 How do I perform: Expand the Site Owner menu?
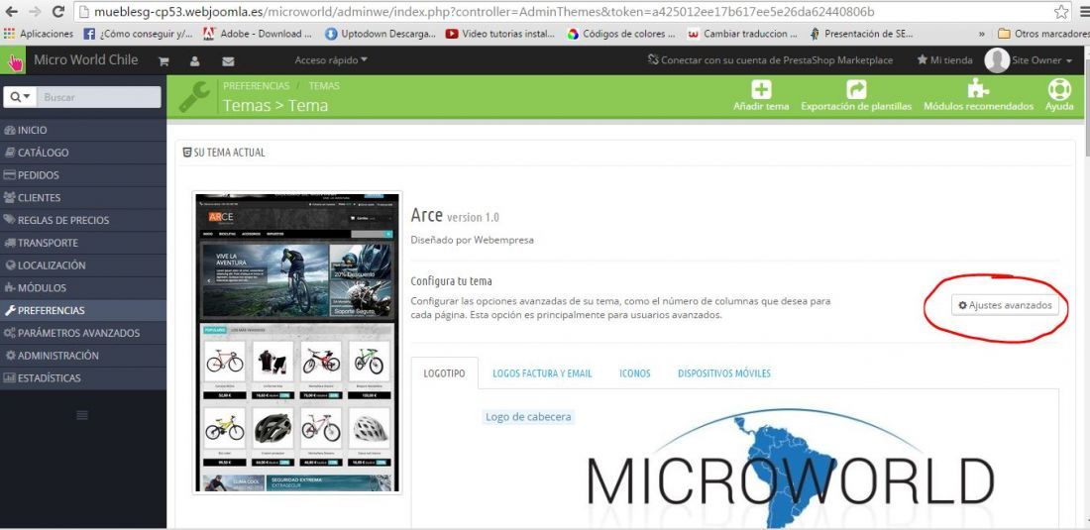click(1041, 60)
